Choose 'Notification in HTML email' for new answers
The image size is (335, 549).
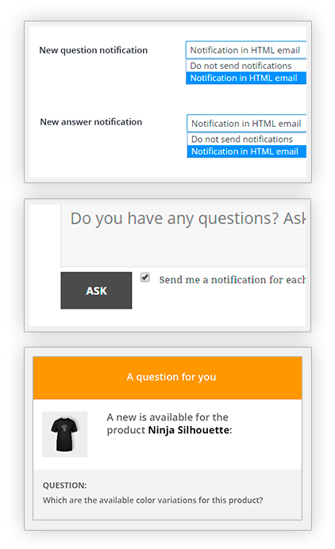pos(246,152)
